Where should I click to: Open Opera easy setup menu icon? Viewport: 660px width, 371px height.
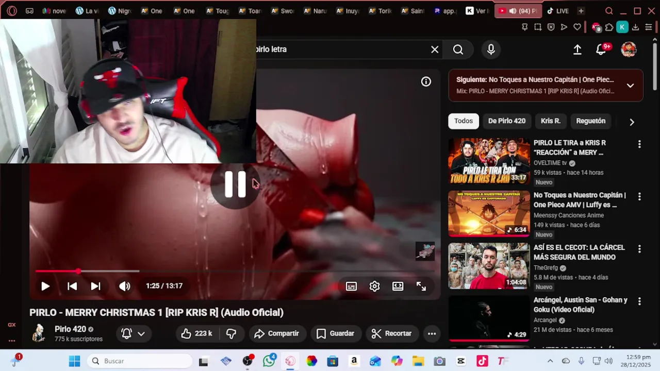tap(649, 27)
